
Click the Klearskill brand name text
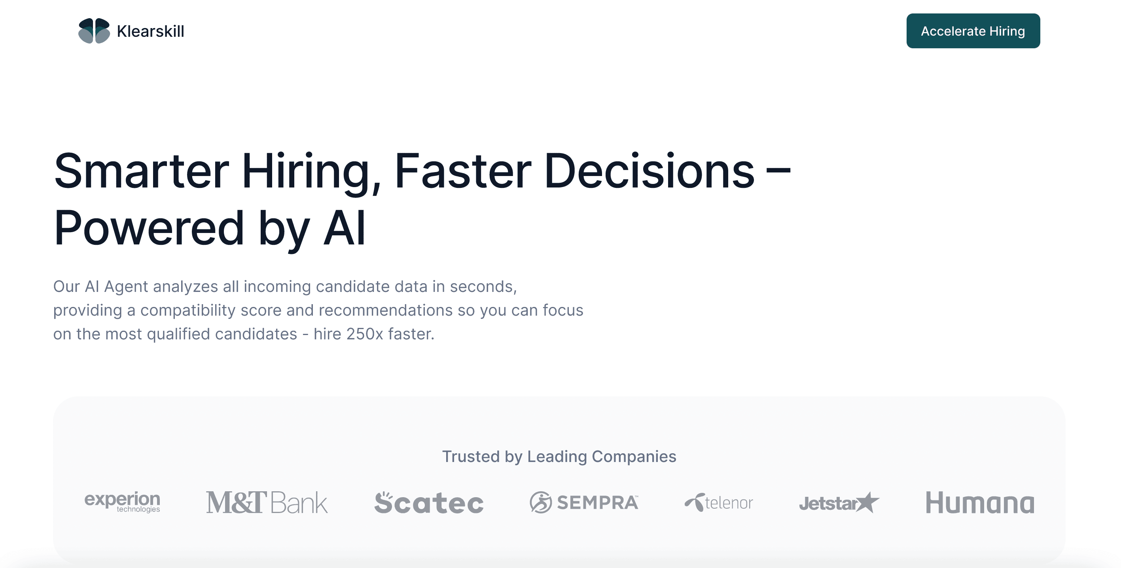coord(151,31)
